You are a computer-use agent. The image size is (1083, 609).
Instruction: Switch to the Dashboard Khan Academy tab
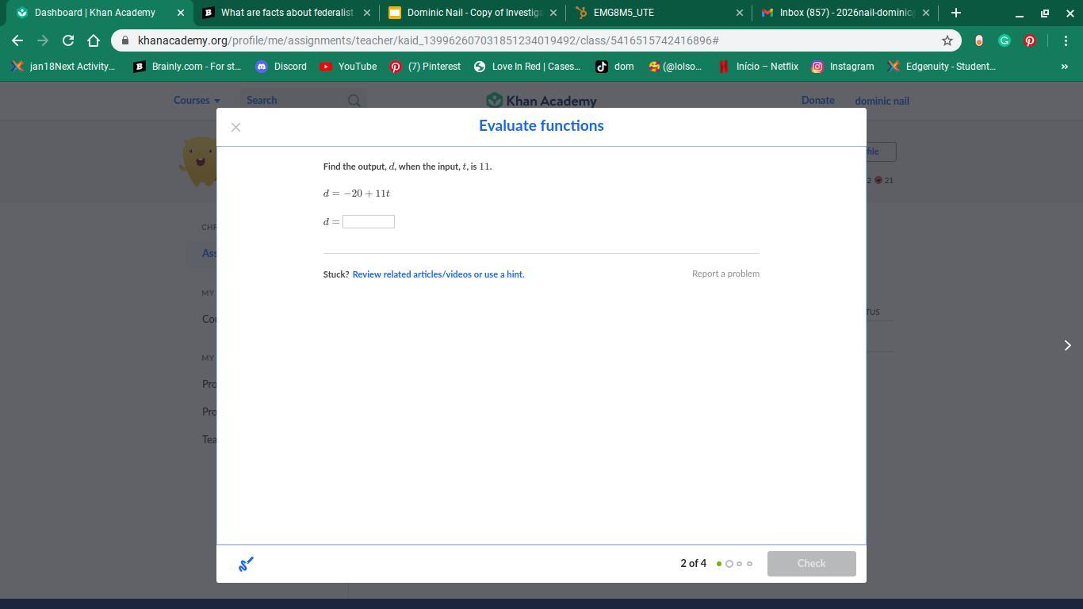point(95,13)
